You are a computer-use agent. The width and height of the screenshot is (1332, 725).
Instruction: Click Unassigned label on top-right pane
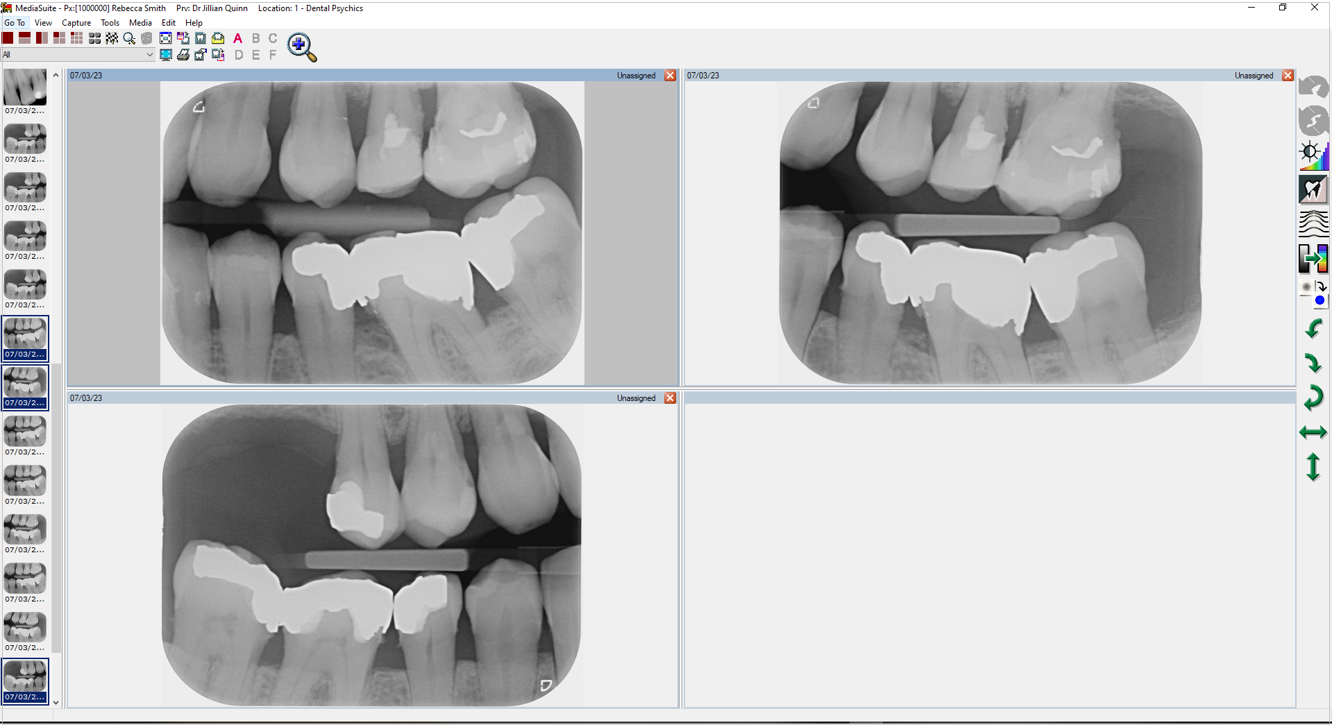point(1254,76)
